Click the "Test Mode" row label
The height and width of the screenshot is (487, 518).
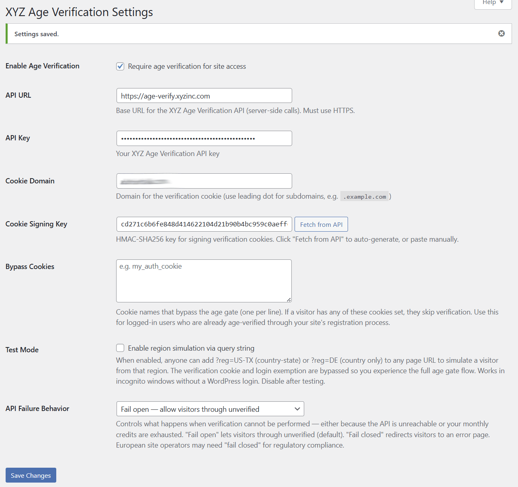(x=22, y=350)
